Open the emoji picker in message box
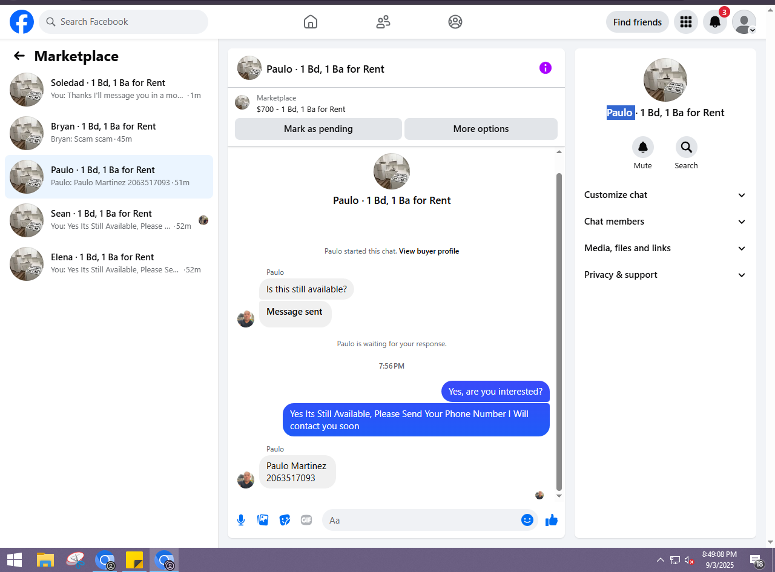 527,520
